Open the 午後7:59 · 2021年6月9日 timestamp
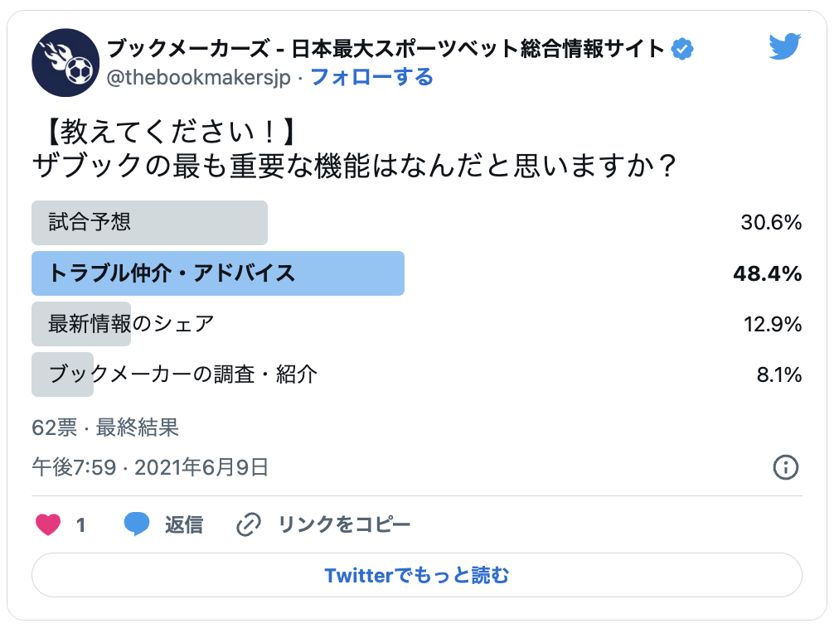834x628 pixels. click(150, 467)
